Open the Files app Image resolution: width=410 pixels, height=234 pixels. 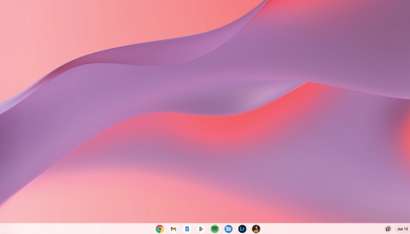click(228, 229)
